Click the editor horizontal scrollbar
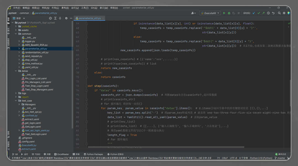Viewport: 298px width, 166px height. pyautogui.click(x=166, y=147)
